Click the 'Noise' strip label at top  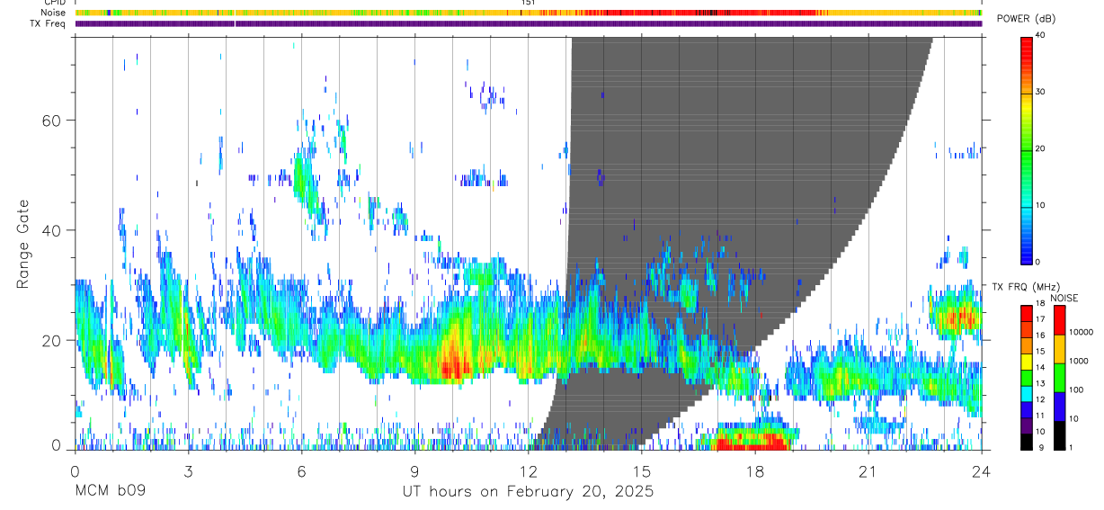(x=54, y=13)
